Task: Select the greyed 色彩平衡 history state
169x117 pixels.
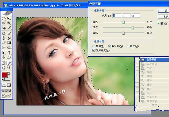Action: pos(154,97)
